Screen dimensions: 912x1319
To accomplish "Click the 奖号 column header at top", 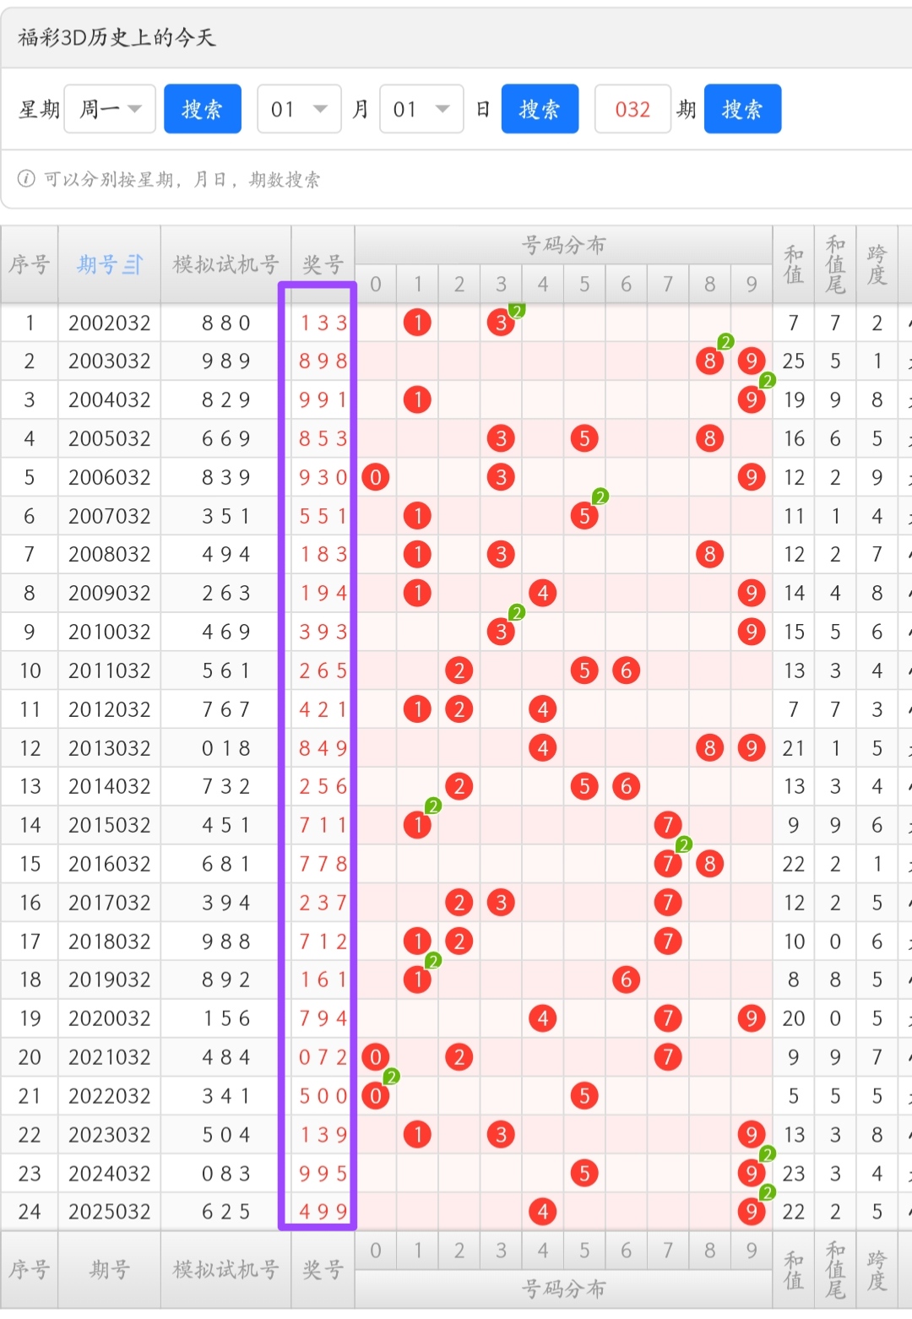I will (x=323, y=264).
